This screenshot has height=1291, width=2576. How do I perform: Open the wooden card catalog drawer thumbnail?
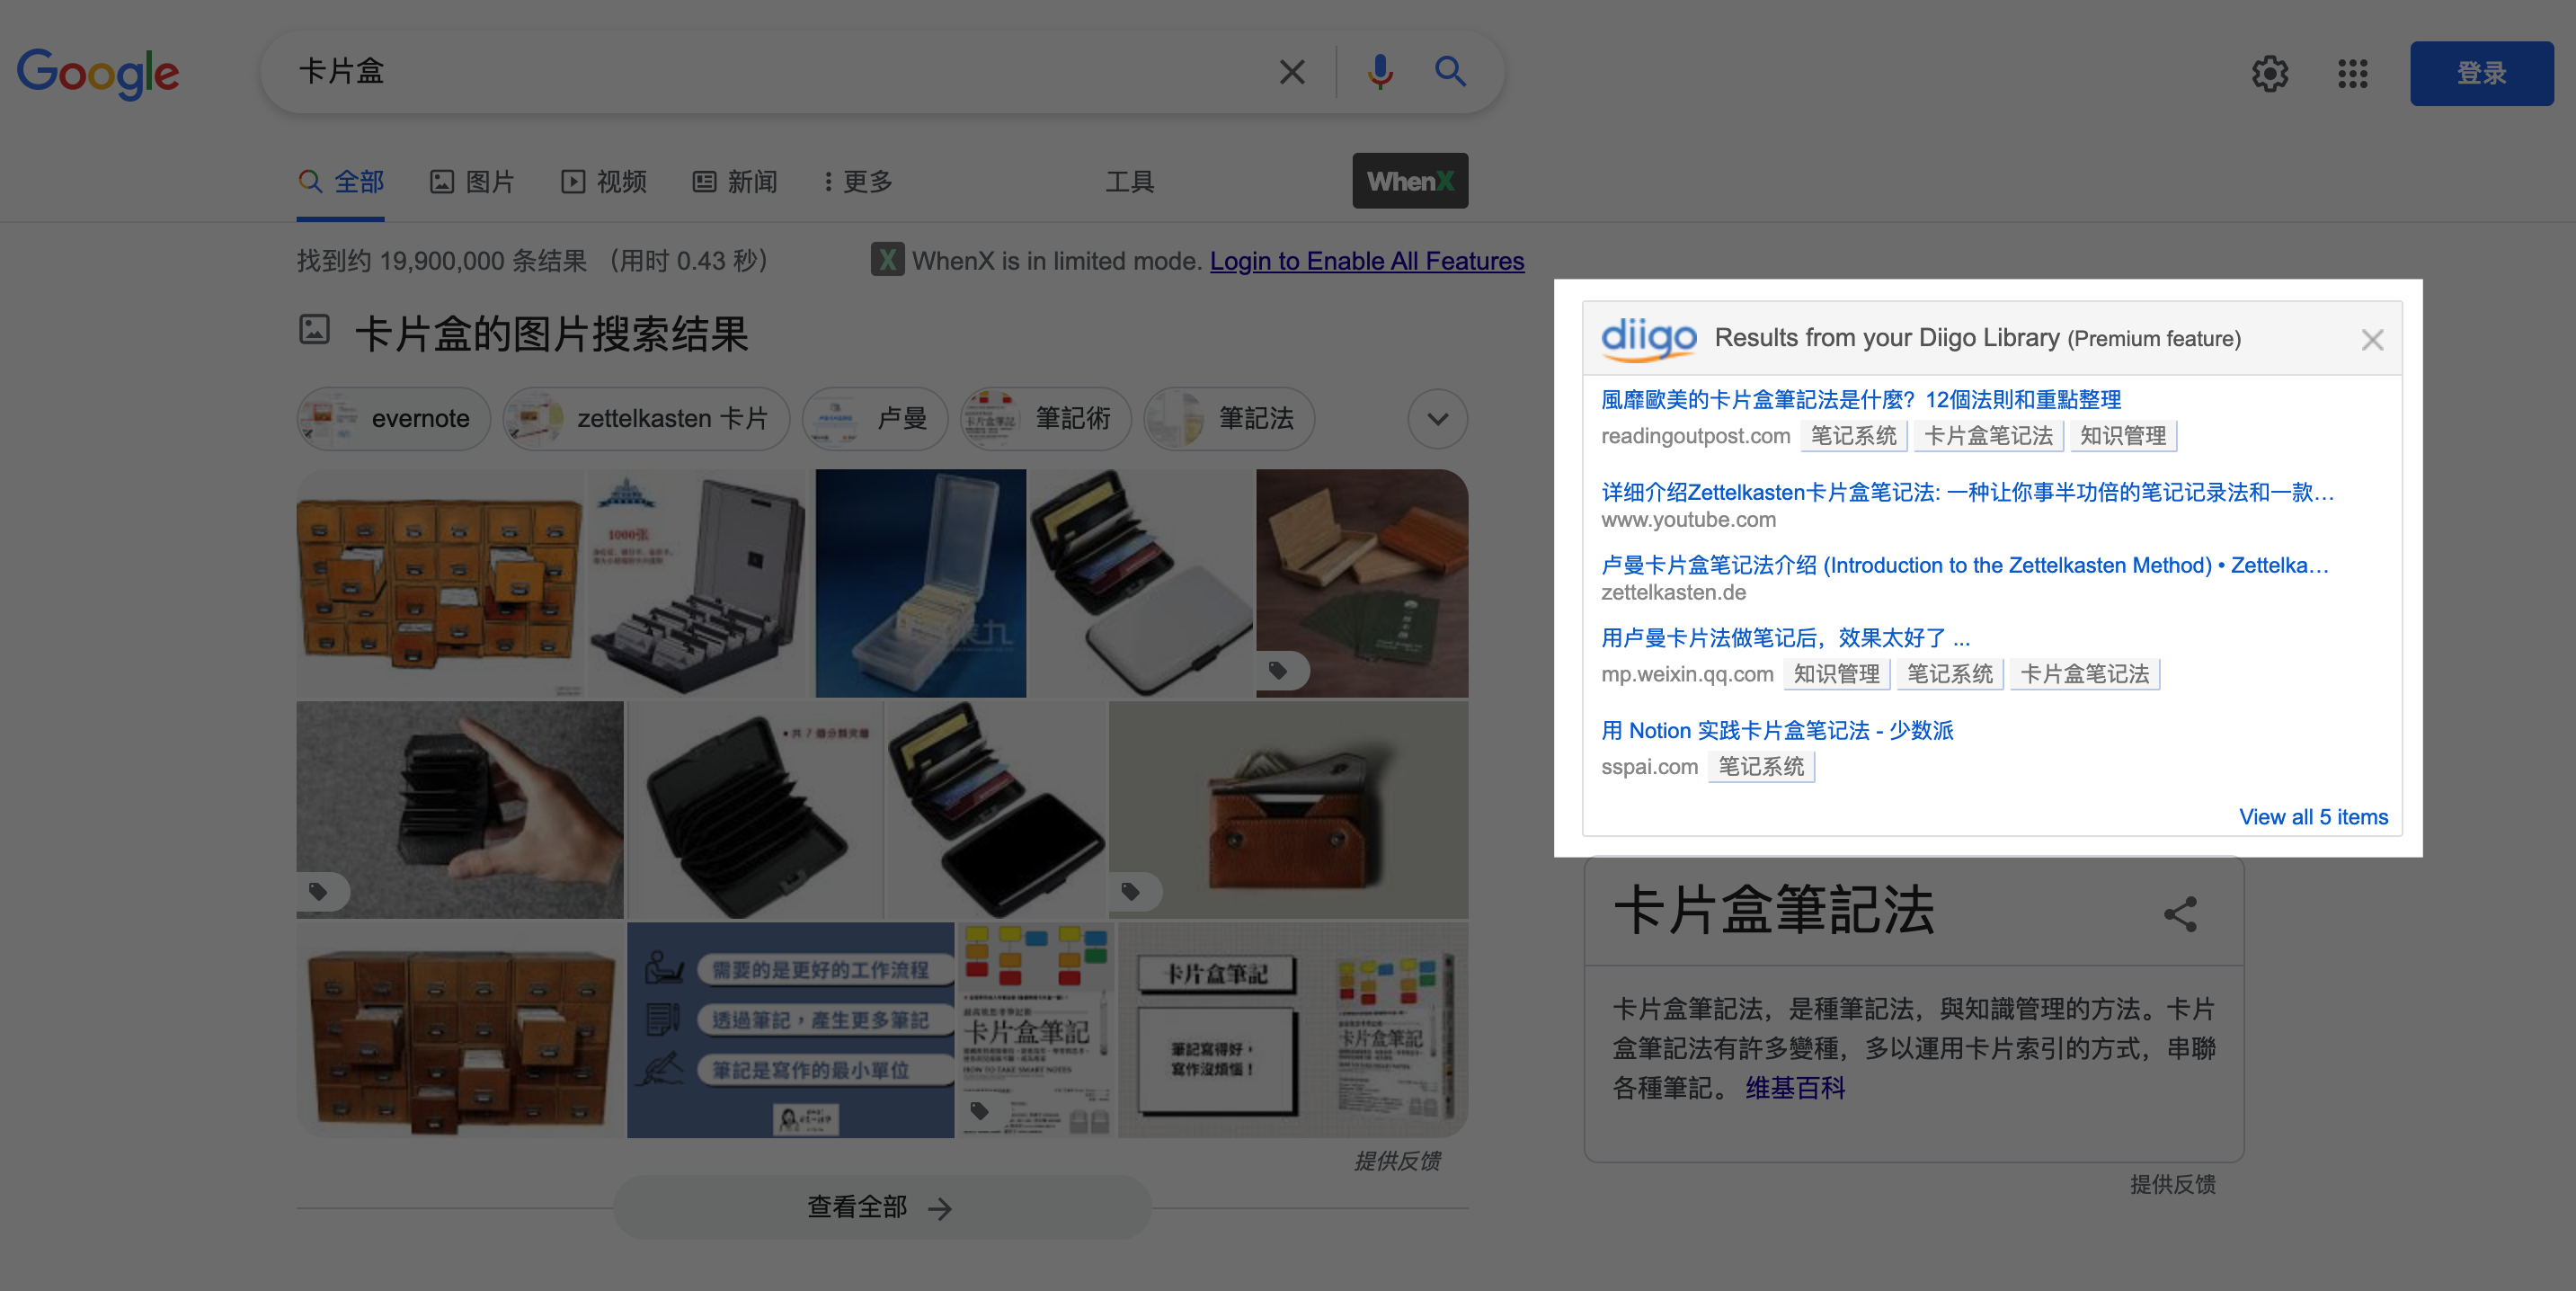[439, 583]
